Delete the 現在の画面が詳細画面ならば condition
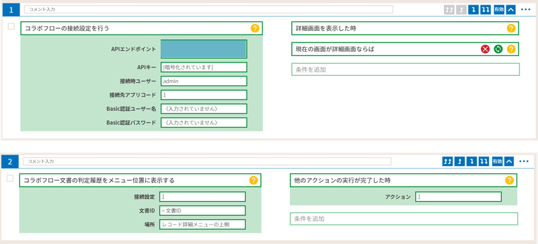This screenshot has height=244, width=538. 485,49
